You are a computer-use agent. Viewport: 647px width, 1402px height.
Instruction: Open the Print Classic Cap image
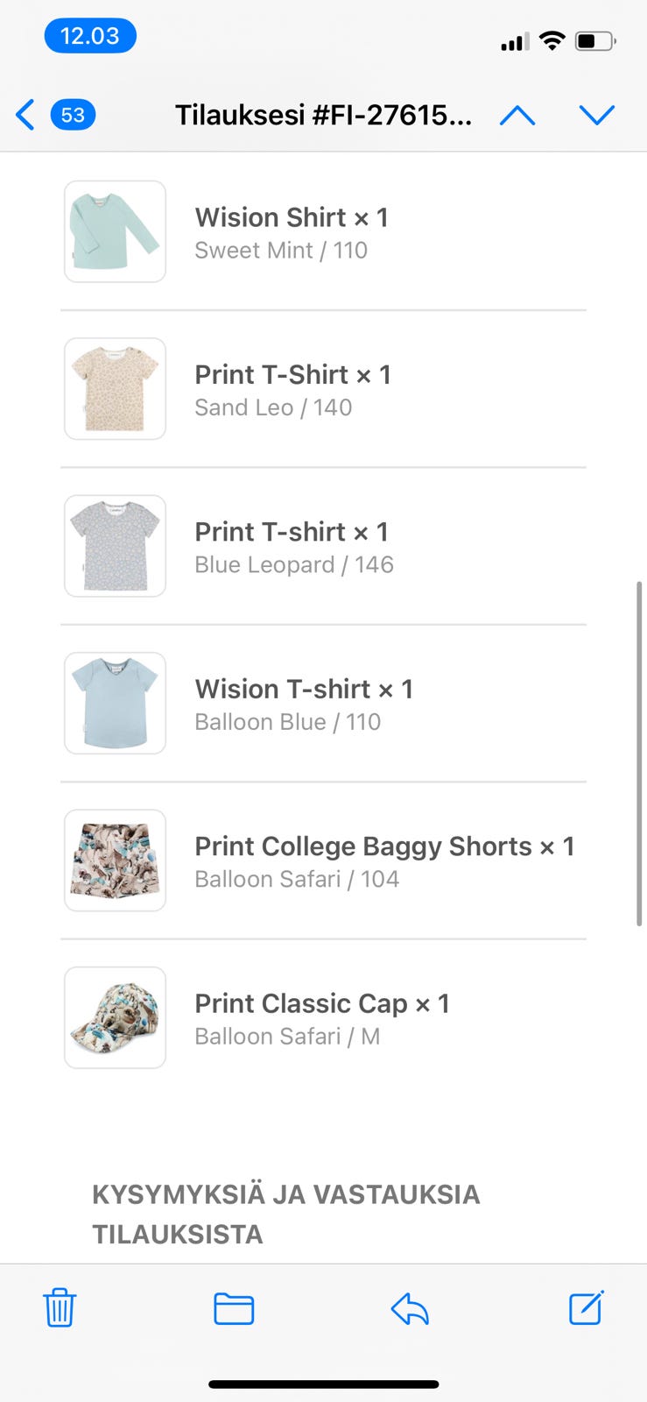click(x=115, y=1017)
